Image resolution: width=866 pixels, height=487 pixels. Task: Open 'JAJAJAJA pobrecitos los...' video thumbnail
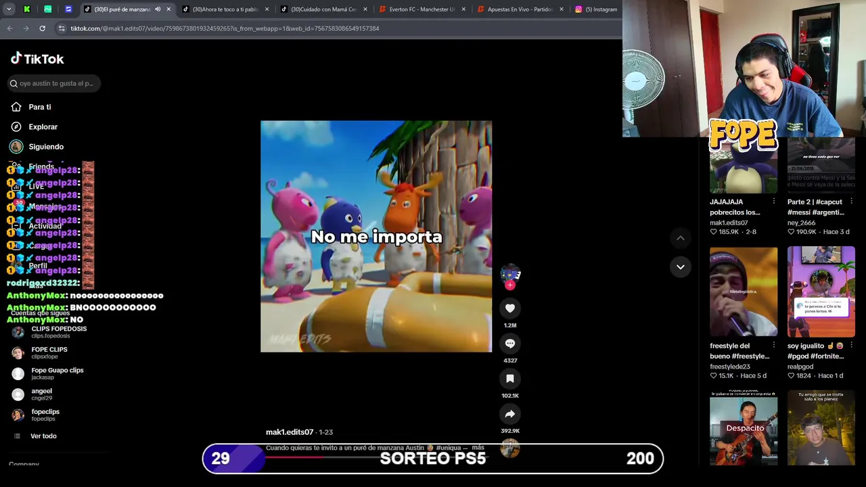coord(744,165)
